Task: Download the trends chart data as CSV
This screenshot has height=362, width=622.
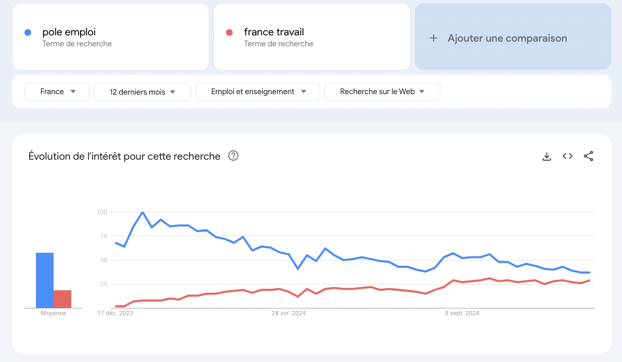Action: point(547,156)
